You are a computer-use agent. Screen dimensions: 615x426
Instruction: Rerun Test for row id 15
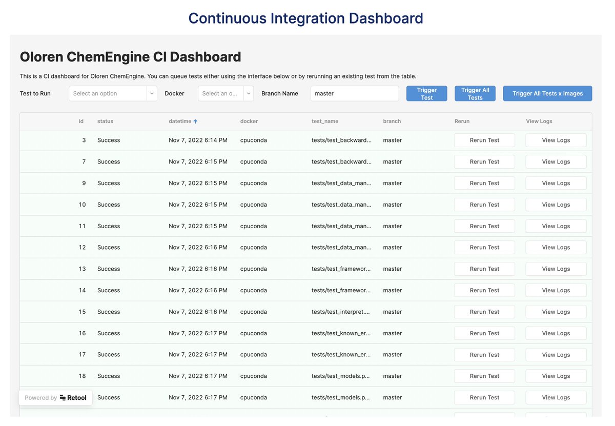[x=484, y=312]
